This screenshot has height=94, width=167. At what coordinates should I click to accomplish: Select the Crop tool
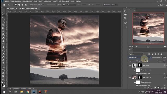pyautogui.click(x=3, y=25)
